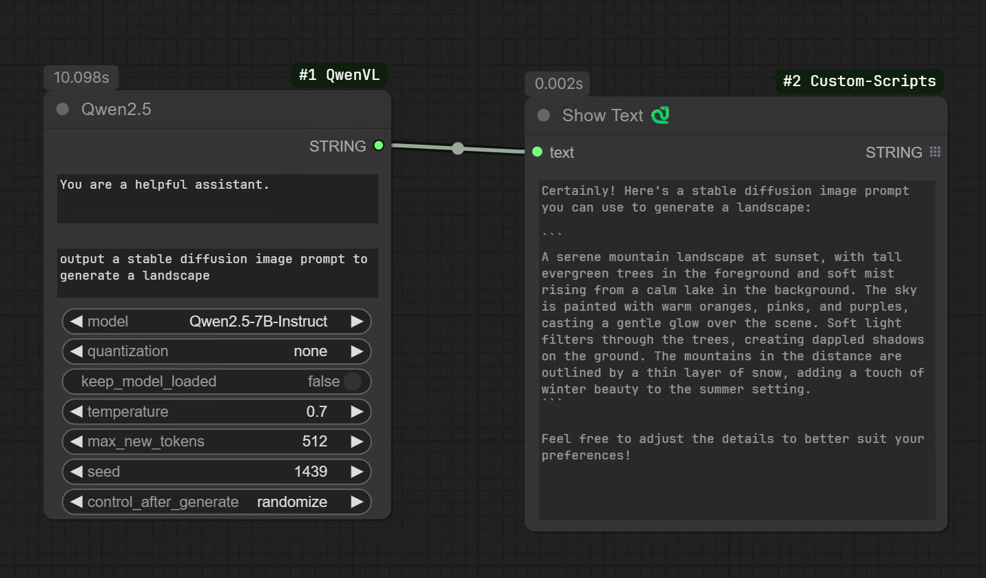
Task: Switch to next model with right arrow
Action: tap(357, 322)
